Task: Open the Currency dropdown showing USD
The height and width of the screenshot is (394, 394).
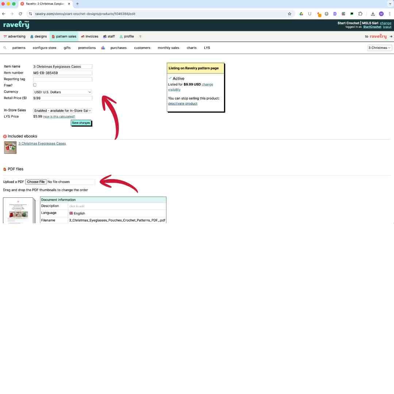Action: [62, 92]
